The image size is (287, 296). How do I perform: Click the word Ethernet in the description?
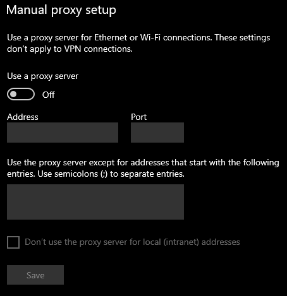[x=111, y=38]
